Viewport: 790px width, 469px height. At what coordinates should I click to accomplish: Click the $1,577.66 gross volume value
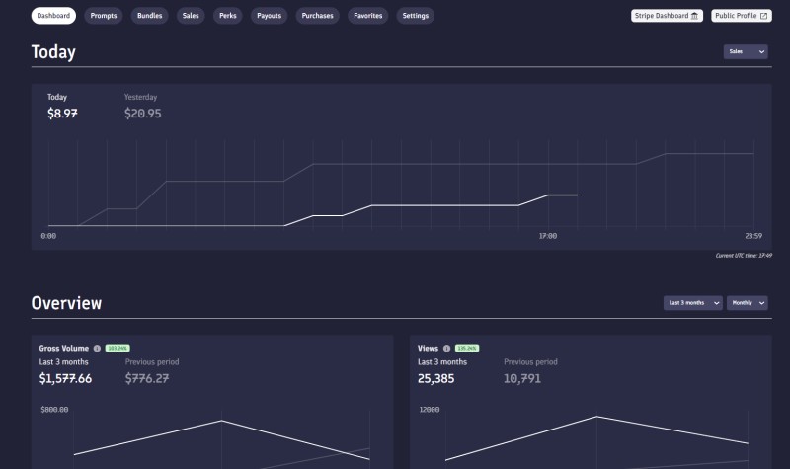click(x=65, y=378)
